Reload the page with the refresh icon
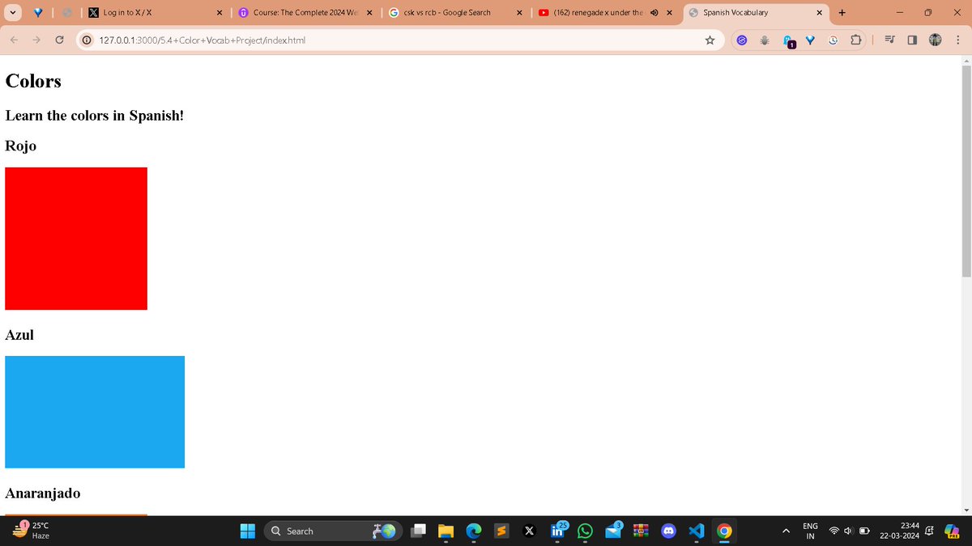This screenshot has width=972, height=546. [59, 40]
